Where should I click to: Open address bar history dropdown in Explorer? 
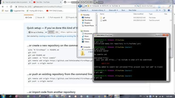[x=135, y=6]
